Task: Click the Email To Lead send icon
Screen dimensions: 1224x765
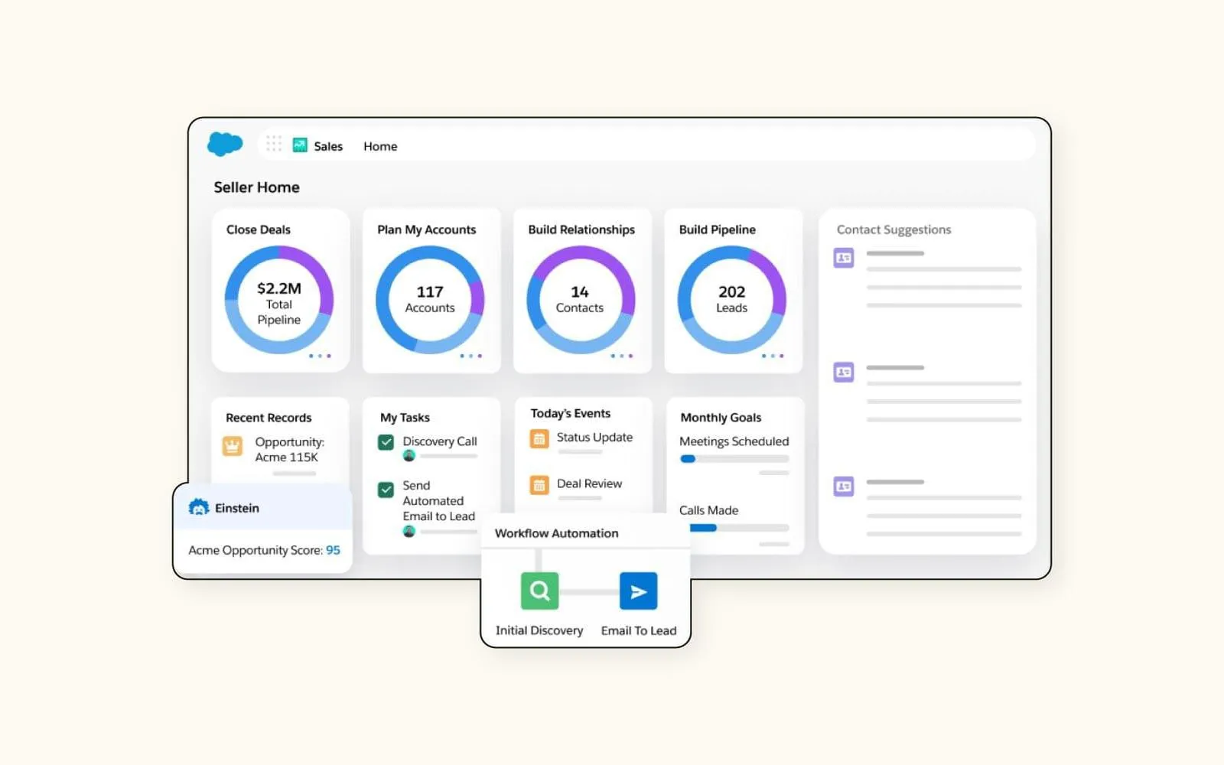Action: pos(638,590)
